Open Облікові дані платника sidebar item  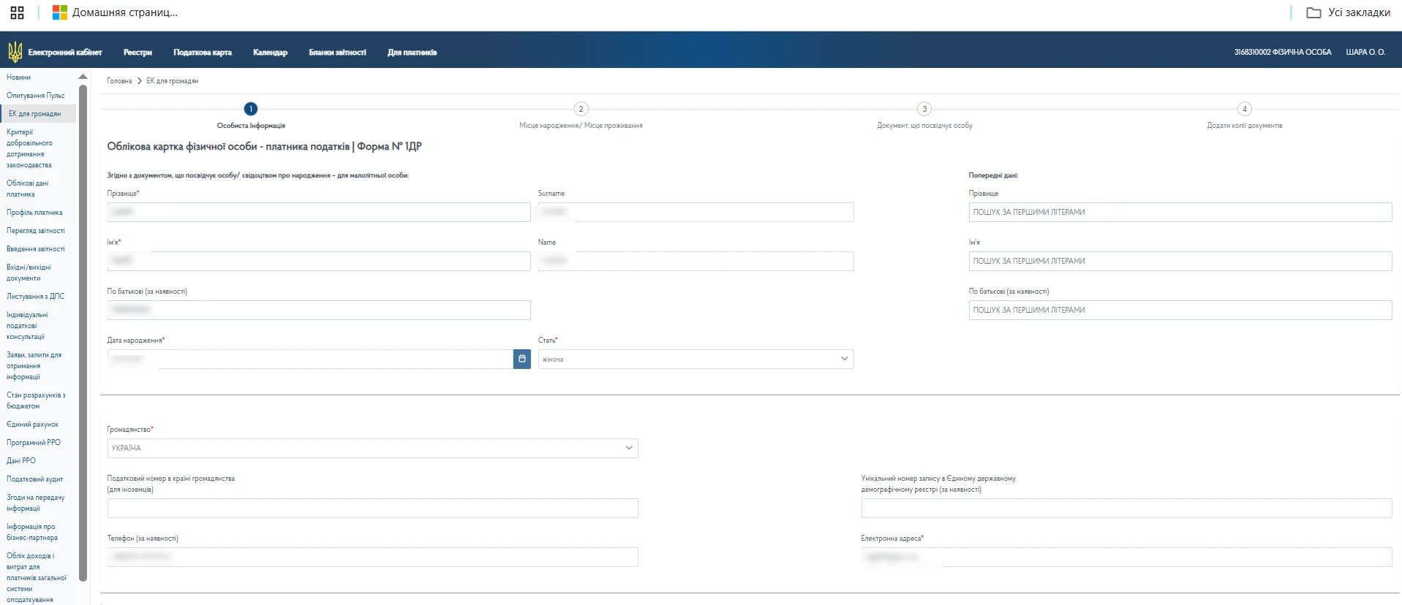tap(28, 189)
